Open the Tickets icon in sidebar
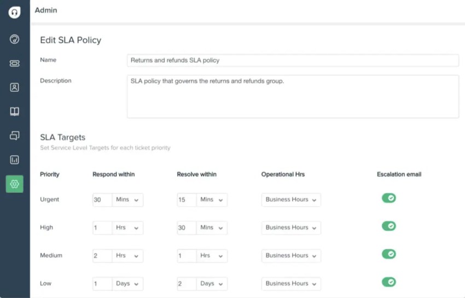This screenshot has height=298, width=465. (x=15, y=63)
